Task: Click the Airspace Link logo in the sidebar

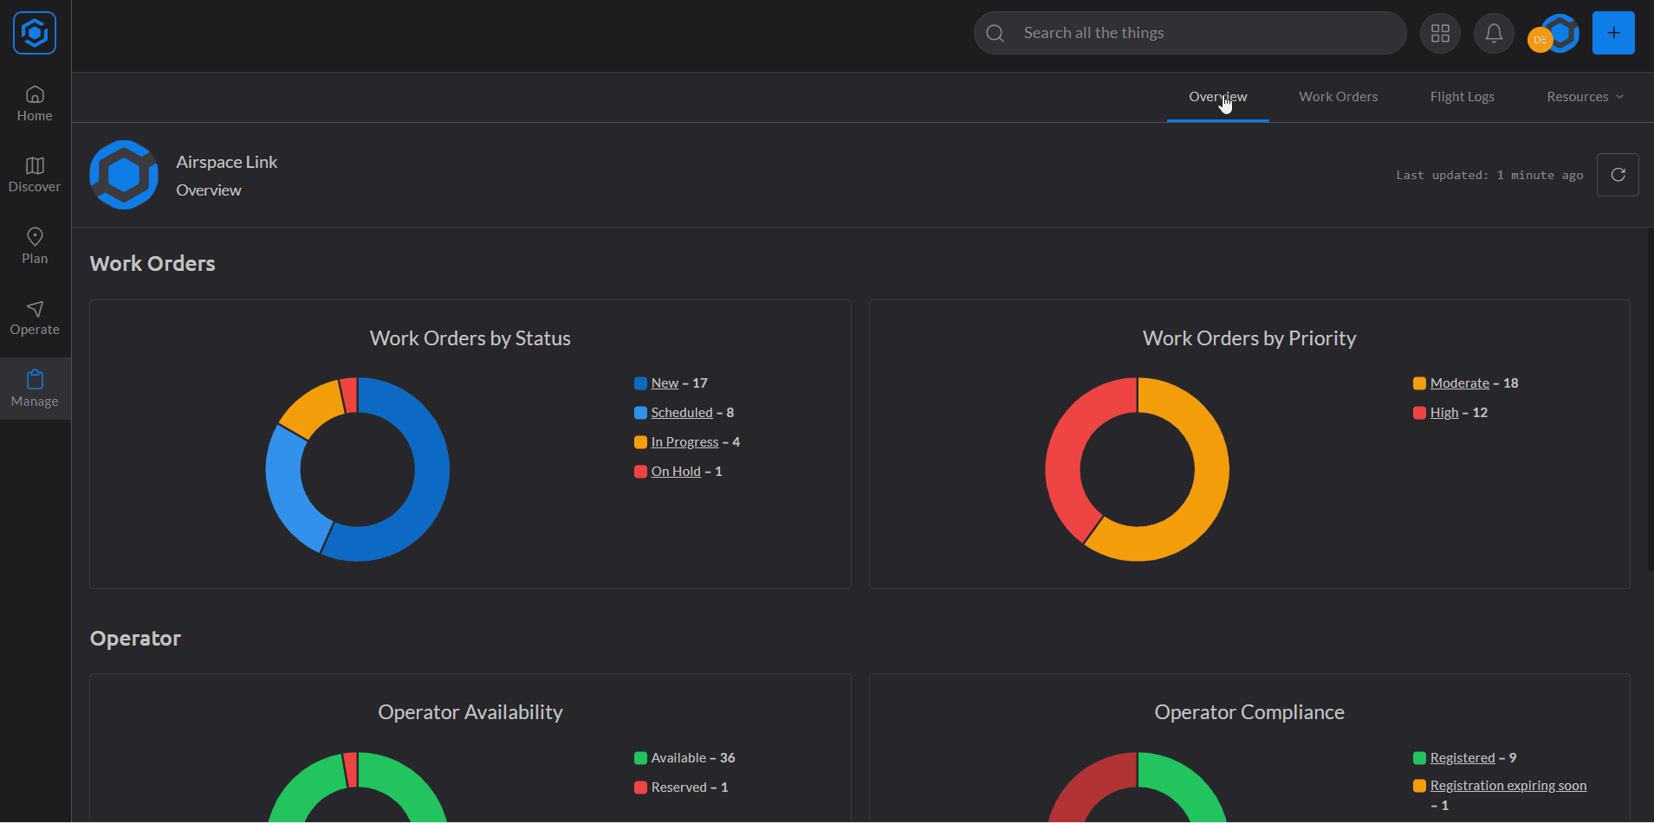Action: click(35, 33)
